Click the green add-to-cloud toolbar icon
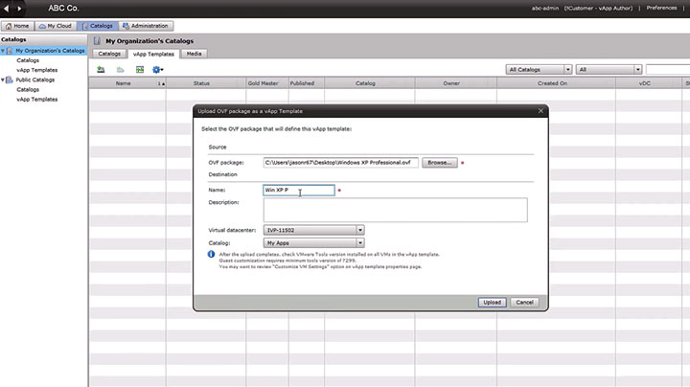Screen dimensions: 690x387 [140, 70]
